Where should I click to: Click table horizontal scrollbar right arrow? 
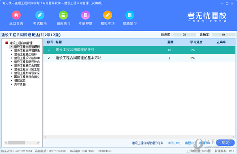[x=233, y=137]
